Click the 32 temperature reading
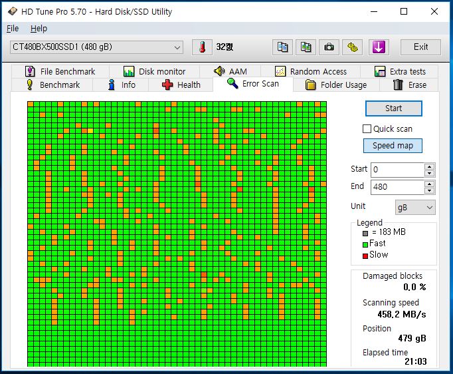This screenshot has height=374, width=453. point(225,47)
